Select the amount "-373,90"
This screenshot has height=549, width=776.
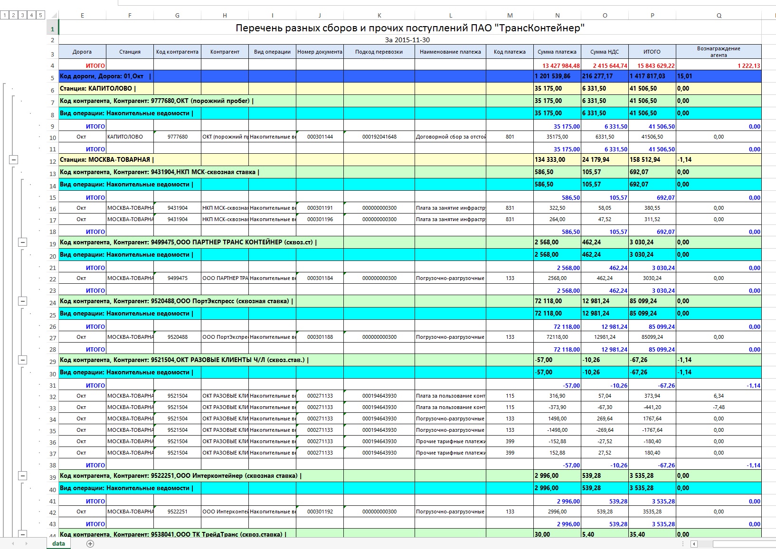point(557,407)
